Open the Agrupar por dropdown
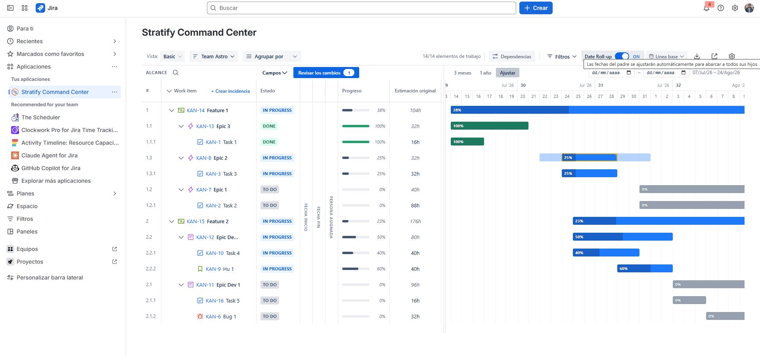Viewport: 760px width, 356px height. point(272,56)
